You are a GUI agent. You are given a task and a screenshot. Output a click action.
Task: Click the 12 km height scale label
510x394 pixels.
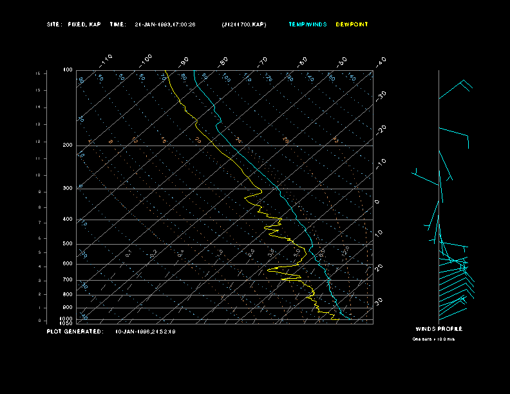(x=38, y=142)
